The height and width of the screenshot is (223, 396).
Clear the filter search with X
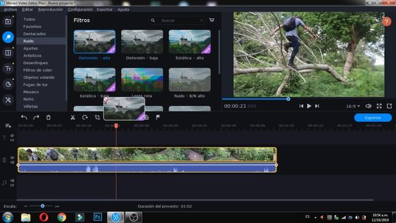[x=201, y=20]
